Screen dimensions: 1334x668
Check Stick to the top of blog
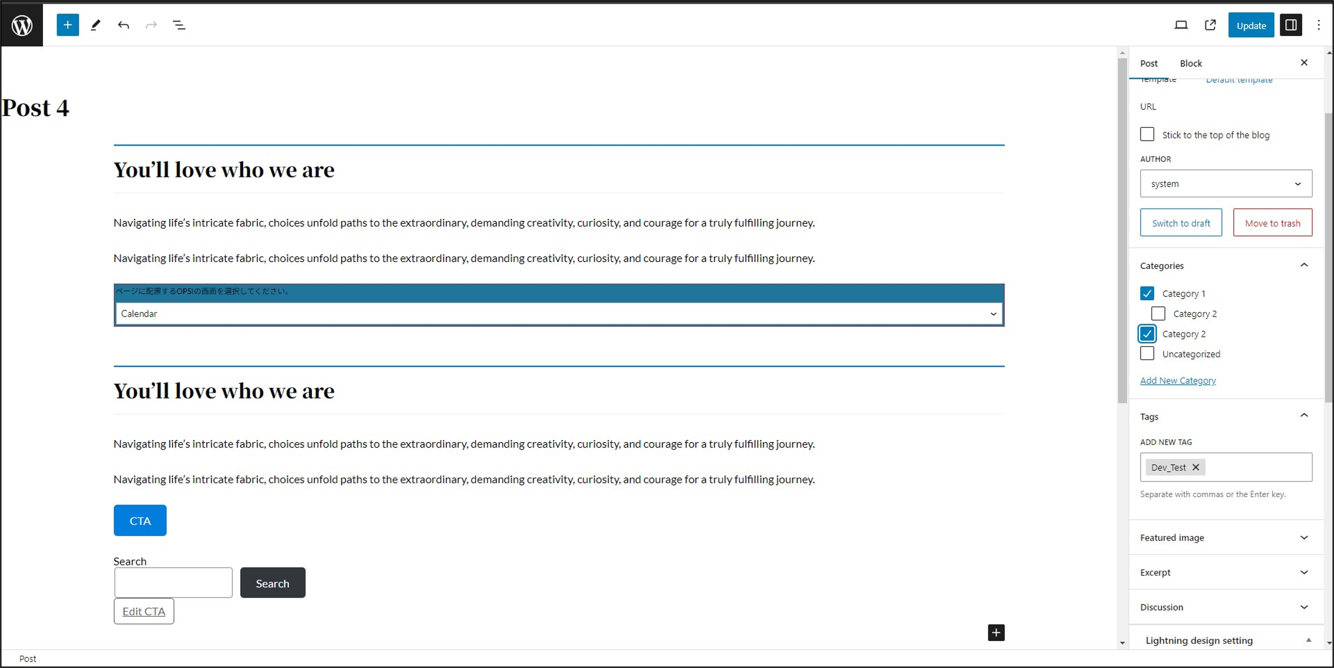(1147, 134)
